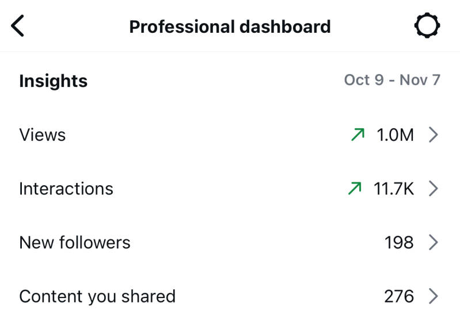Image resolution: width=460 pixels, height=321 pixels.
Task: Click the green trend arrow beside Views
Action: pos(358,135)
